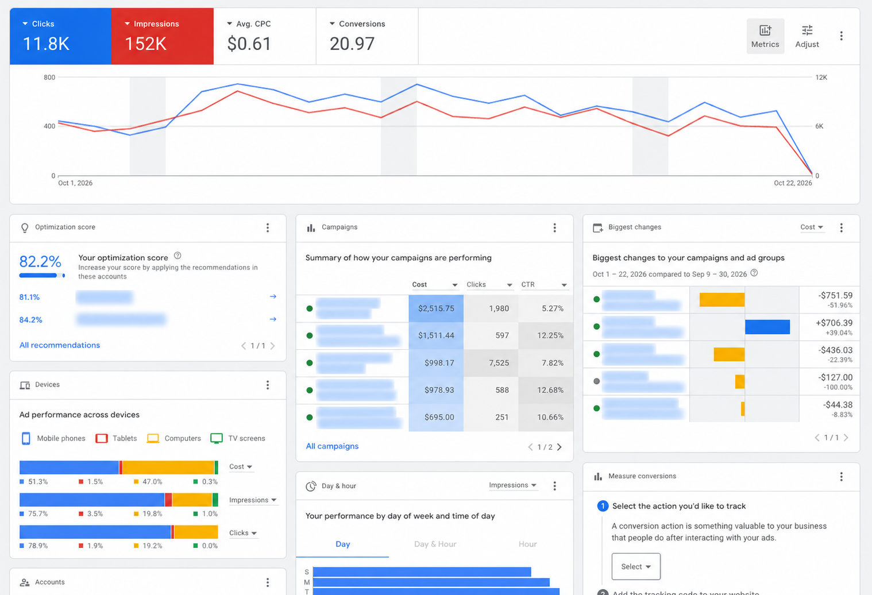Click the blue +$706.39 change bar
The height and width of the screenshot is (595, 872).
pos(767,327)
